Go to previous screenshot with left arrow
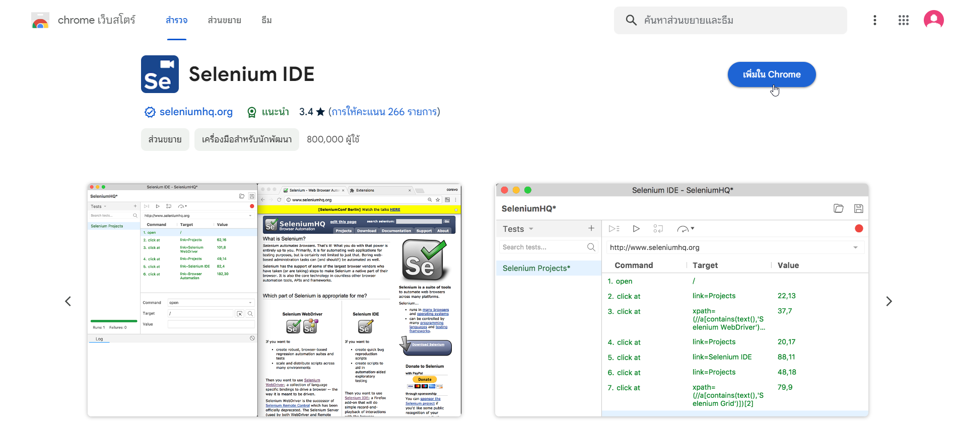 point(68,301)
